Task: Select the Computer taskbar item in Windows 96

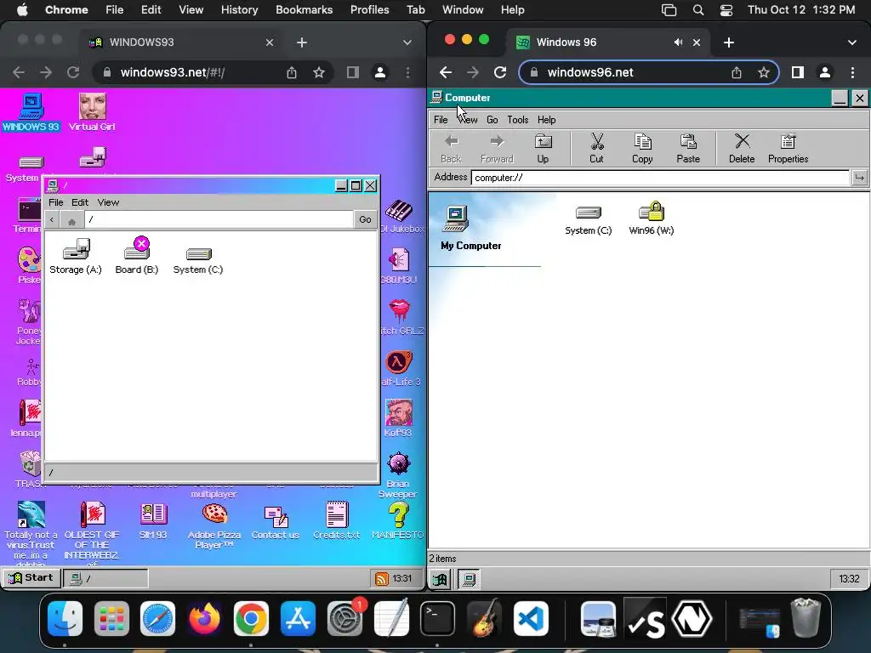Action: pos(469,578)
